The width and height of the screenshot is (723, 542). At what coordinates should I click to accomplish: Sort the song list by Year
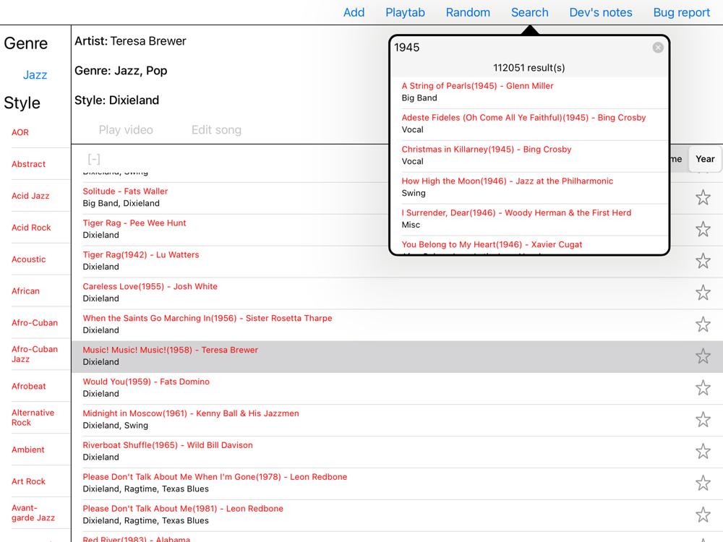click(705, 159)
